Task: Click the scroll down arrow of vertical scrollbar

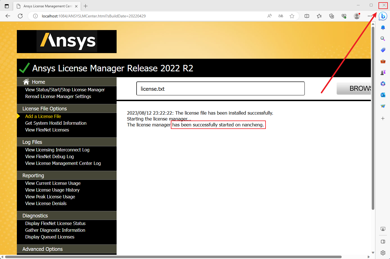Action: [373, 253]
